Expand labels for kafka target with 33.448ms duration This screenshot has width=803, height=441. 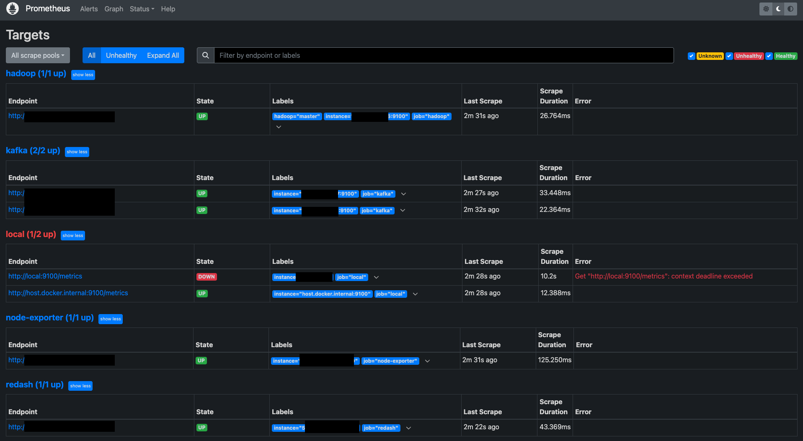(x=404, y=194)
